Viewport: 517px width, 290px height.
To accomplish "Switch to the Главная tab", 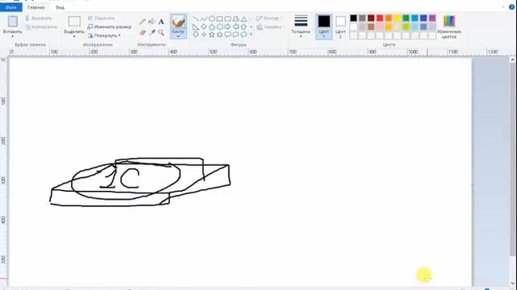I will pos(36,7).
